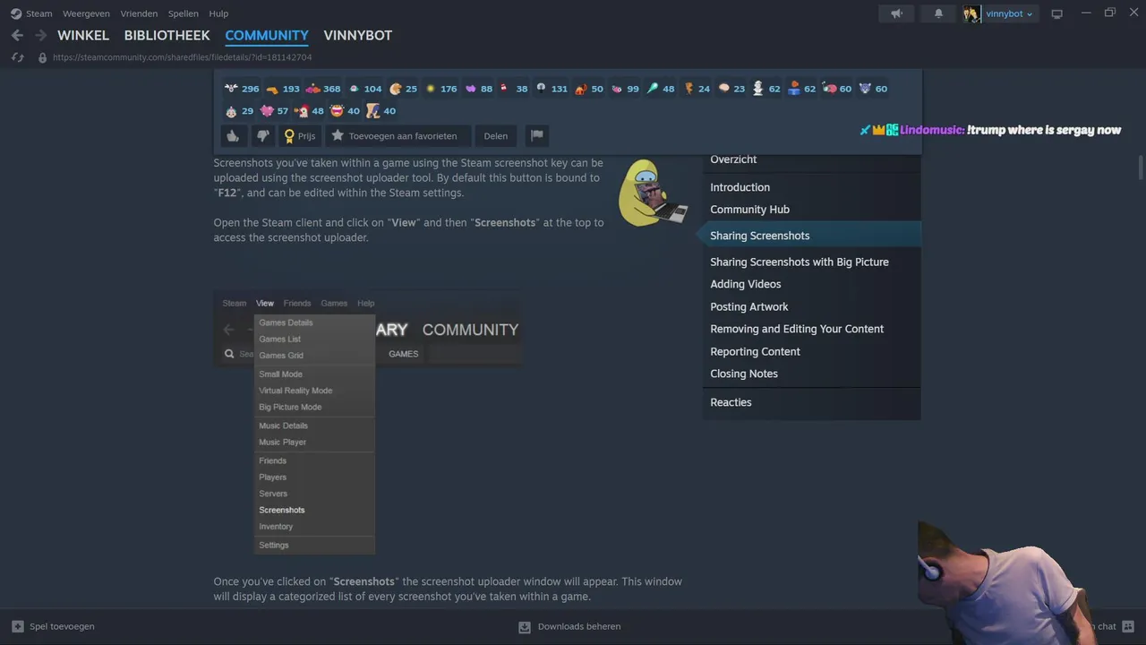The width and height of the screenshot is (1146, 645).
Task: Jump to Reporting Content section
Action: 755,352
